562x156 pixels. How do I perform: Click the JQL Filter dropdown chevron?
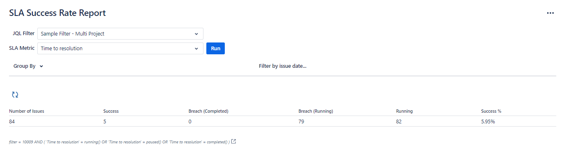pos(196,34)
